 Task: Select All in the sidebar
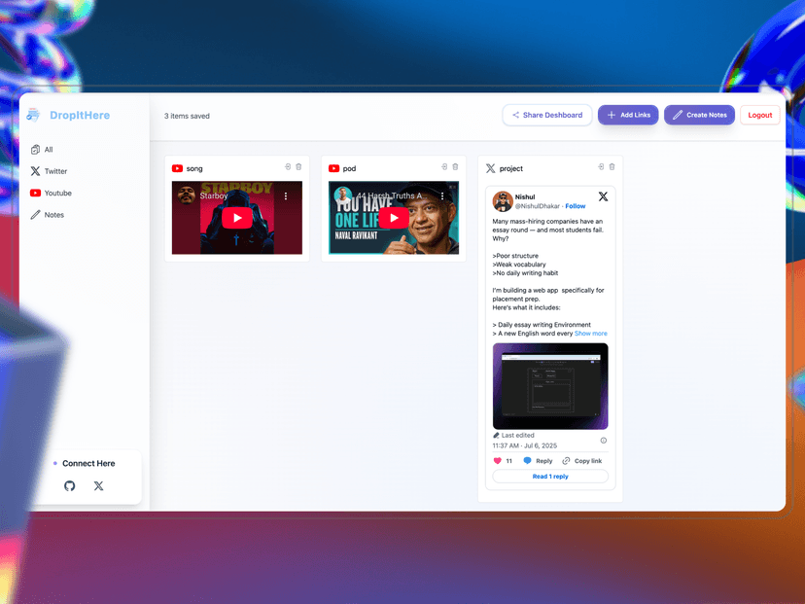[x=48, y=150]
